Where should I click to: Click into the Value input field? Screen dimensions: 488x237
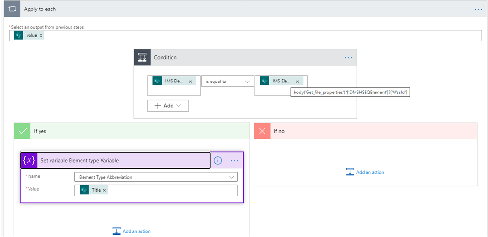pos(156,190)
